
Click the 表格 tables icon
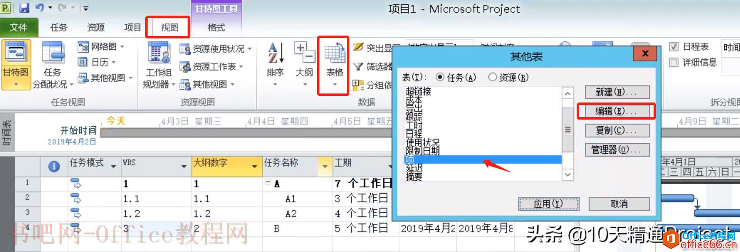click(335, 53)
